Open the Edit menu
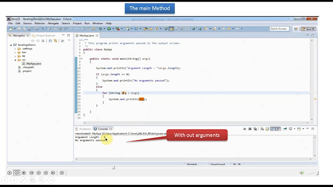This screenshot has width=333, height=187. click(18, 23)
